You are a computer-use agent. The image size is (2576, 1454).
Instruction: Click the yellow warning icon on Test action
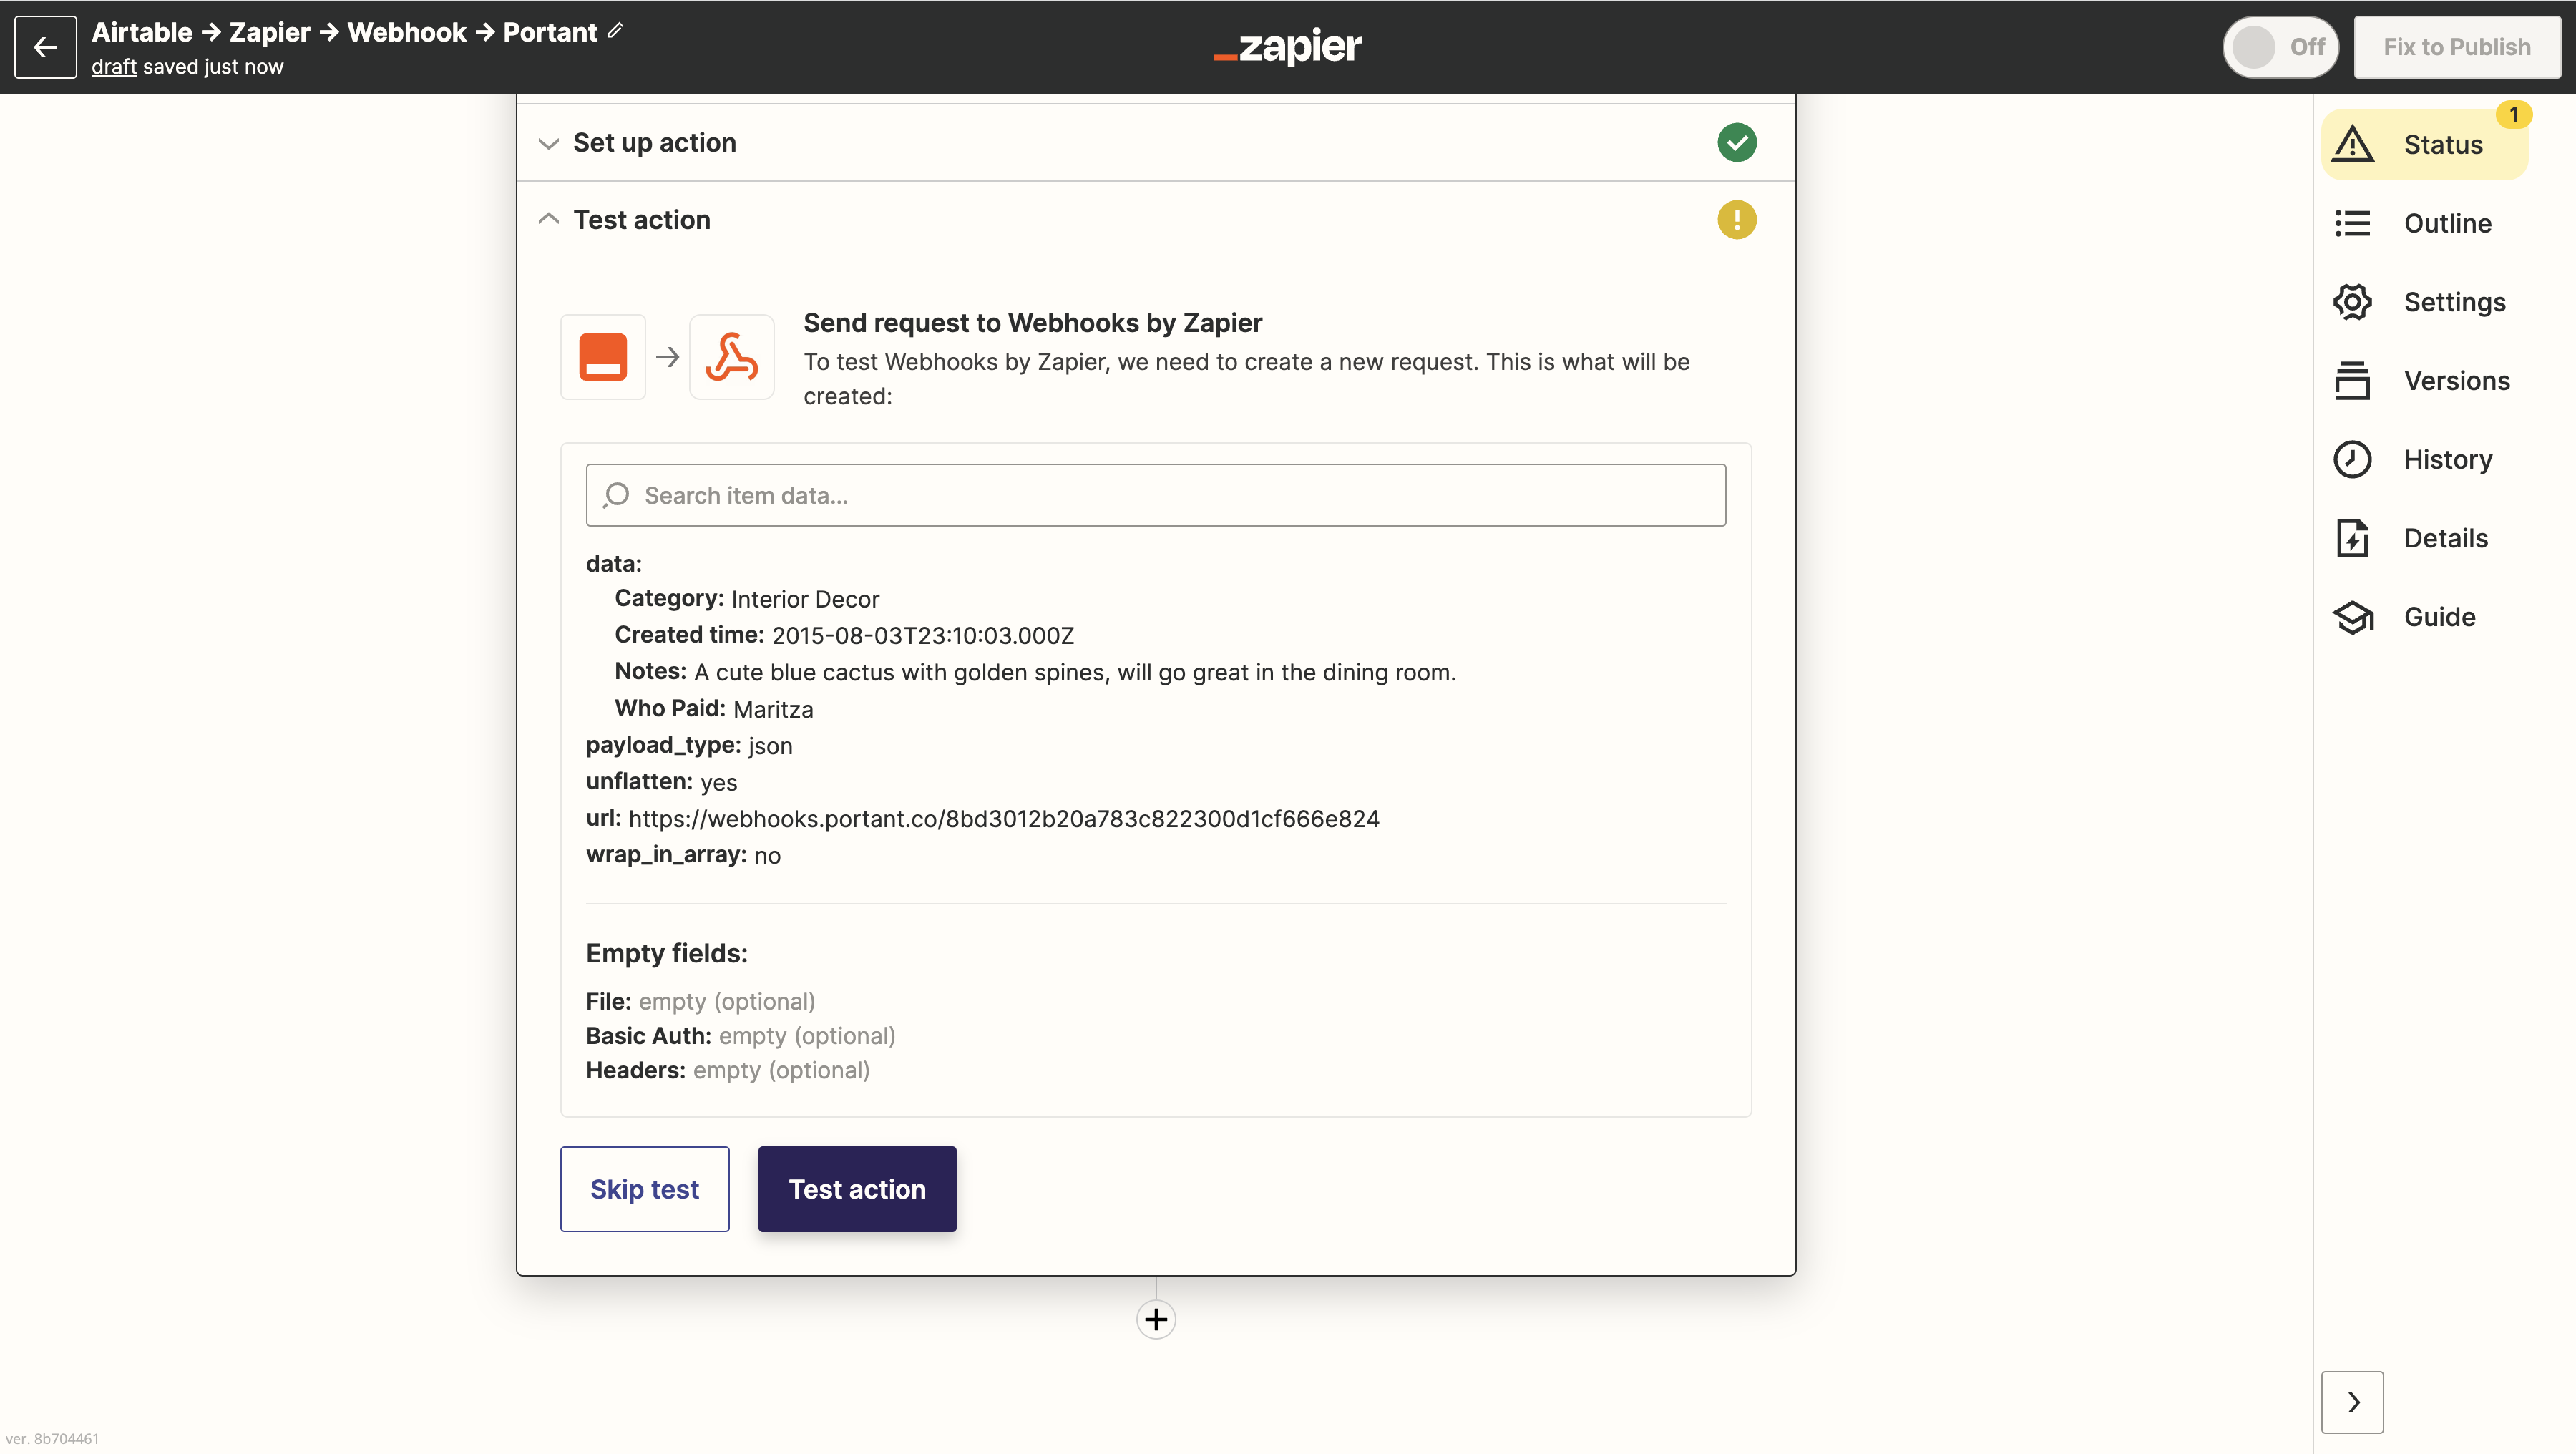(1736, 220)
